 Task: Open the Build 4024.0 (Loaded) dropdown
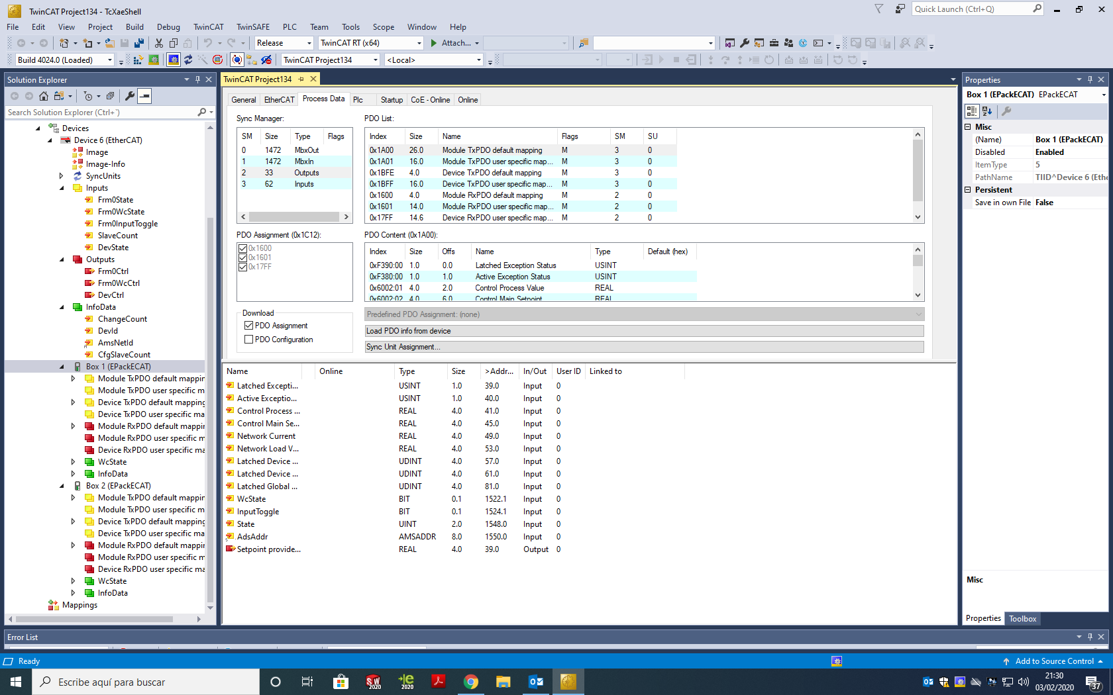tap(65, 60)
